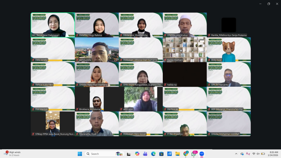Select P. Eko Prasetyo video tile

[x=185, y=124]
